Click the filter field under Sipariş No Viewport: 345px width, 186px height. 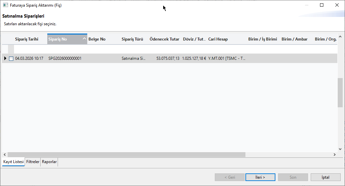(67, 49)
